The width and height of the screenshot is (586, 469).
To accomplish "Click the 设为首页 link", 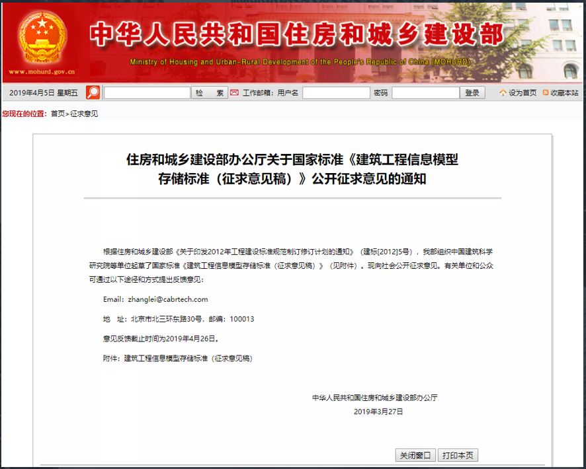I will 522,92.
